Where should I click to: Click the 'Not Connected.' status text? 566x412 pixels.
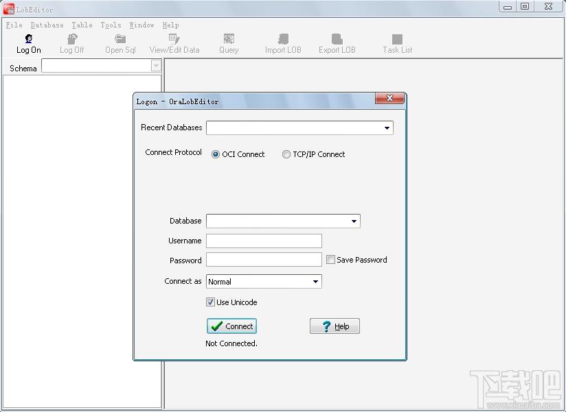(x=231, y=343)
